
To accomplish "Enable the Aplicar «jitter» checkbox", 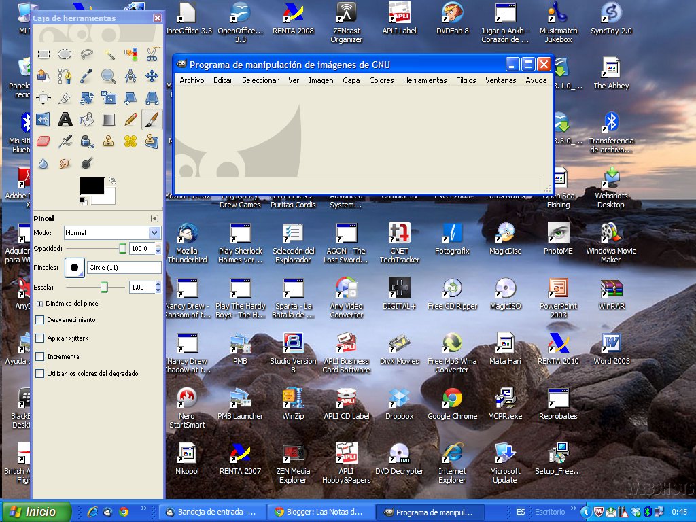I will coord(40,338).
